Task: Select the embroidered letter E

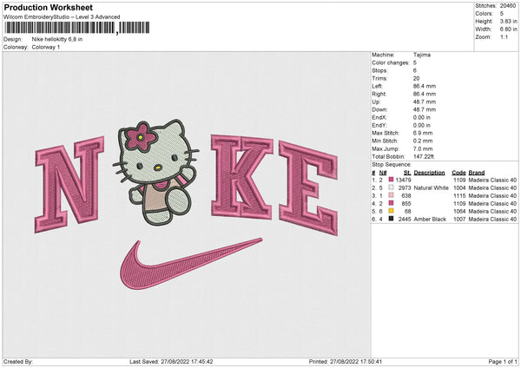Action: coord(308,187)
